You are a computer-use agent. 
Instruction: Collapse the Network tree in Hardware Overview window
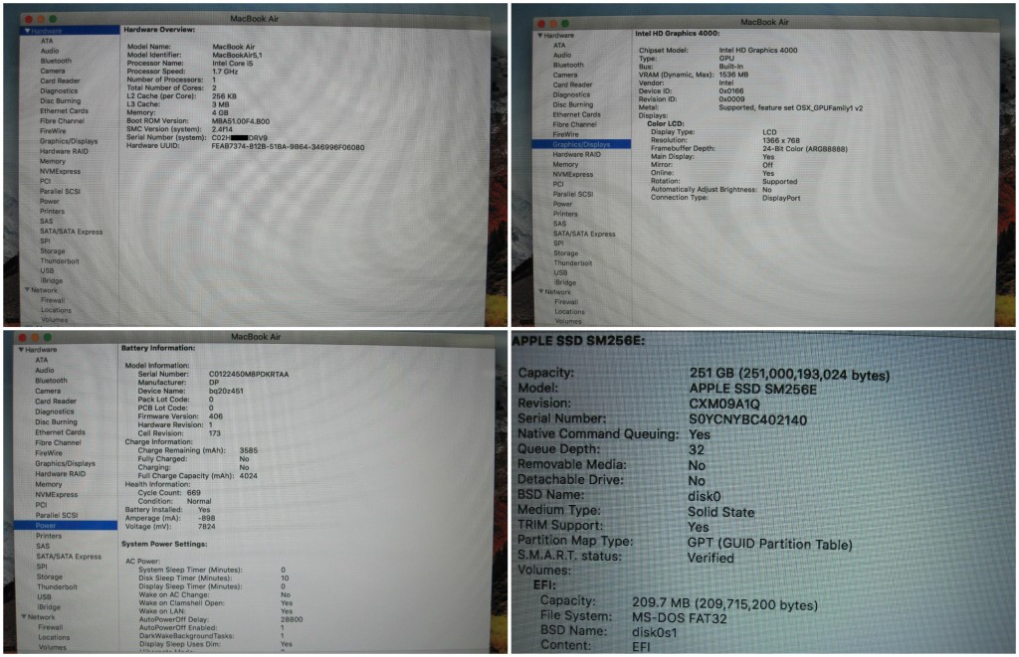click(27, 290)
